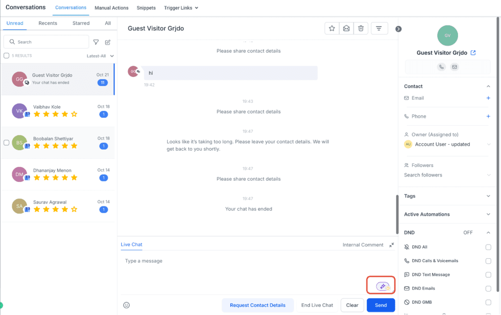Call contact using phone icon
The image size is (501, 315).
tap(441, 67)
